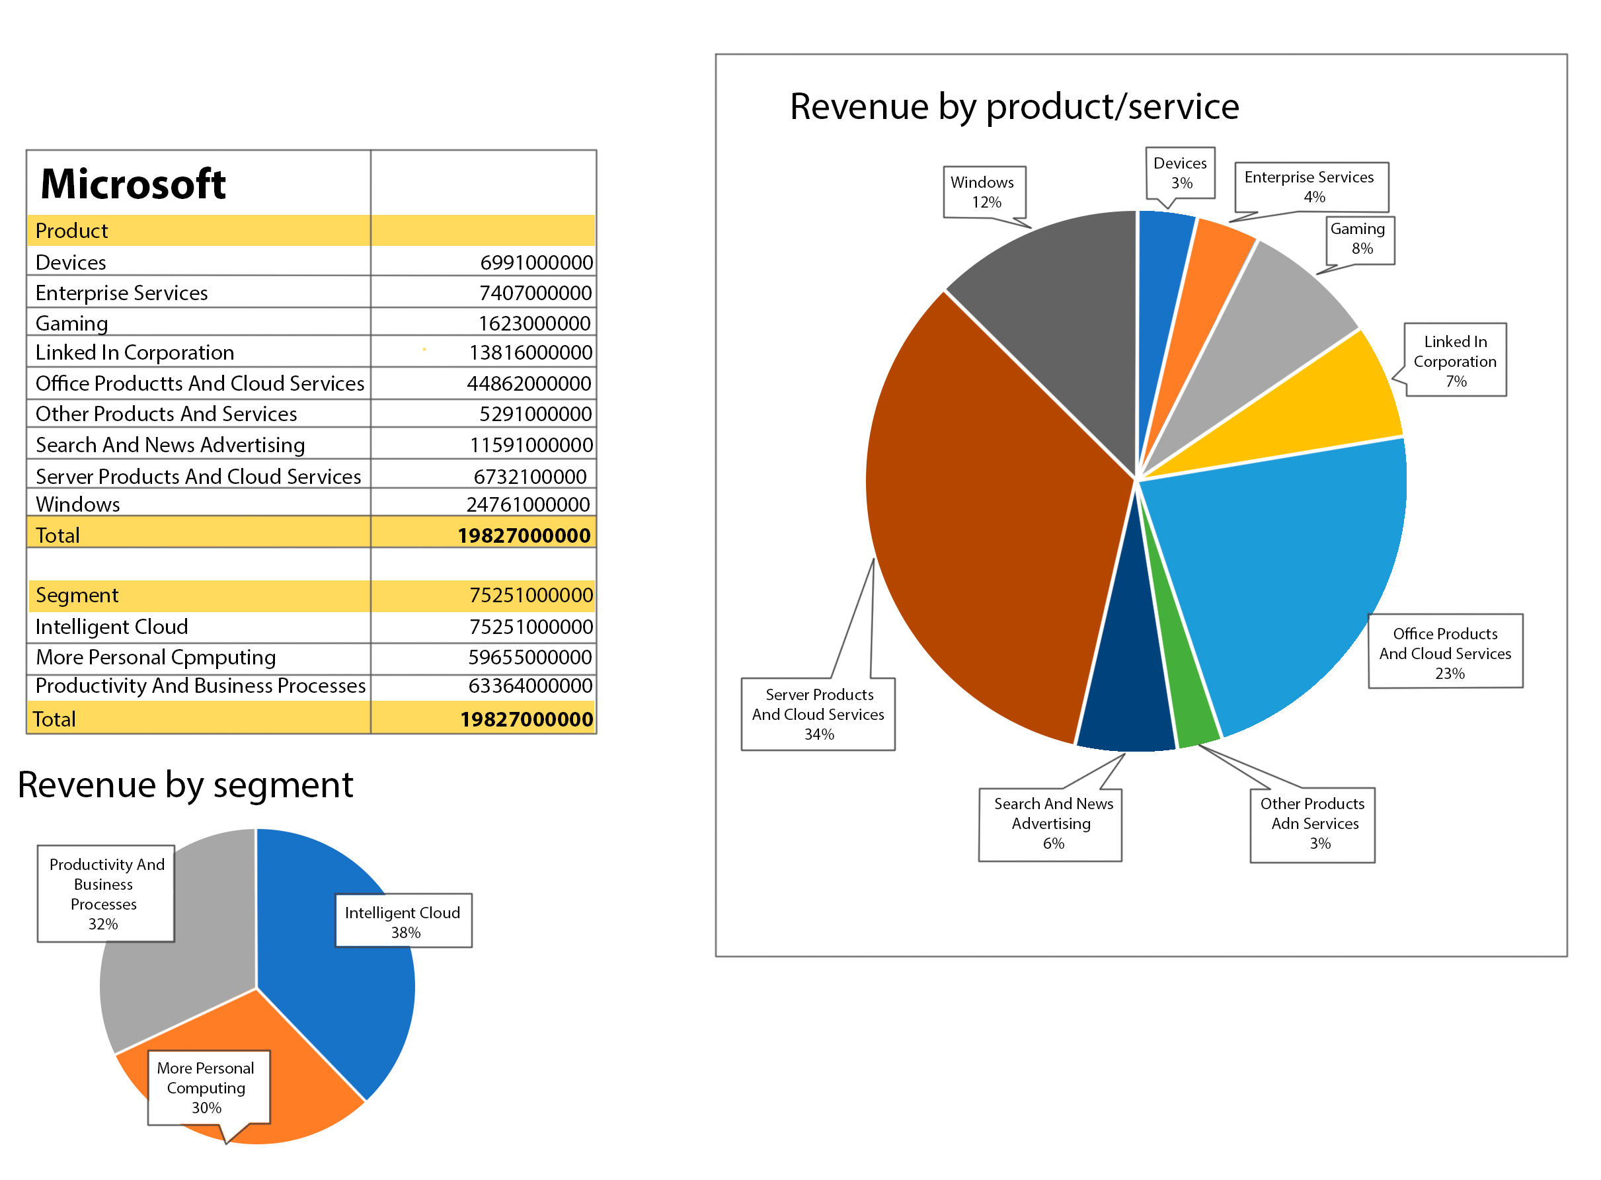
Task: Select the Gaming 8% pie label
Action: (1360, 240)
